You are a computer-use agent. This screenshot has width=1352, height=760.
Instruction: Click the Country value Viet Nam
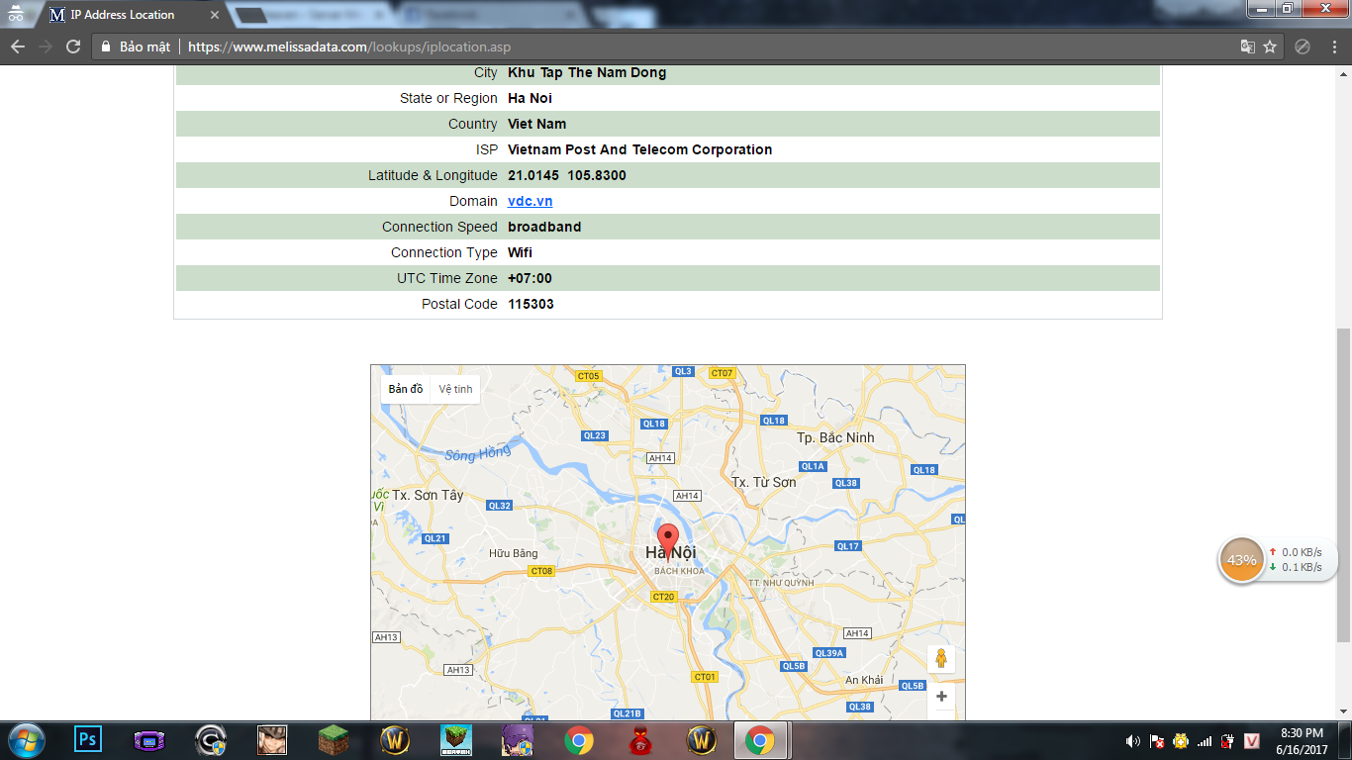pyautogui.click(x=537, y=124)
